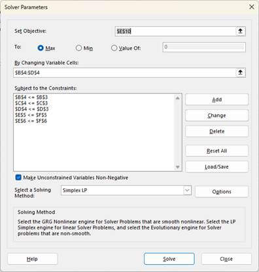Open the Solving Method dropdown arrow

[187, 190]
